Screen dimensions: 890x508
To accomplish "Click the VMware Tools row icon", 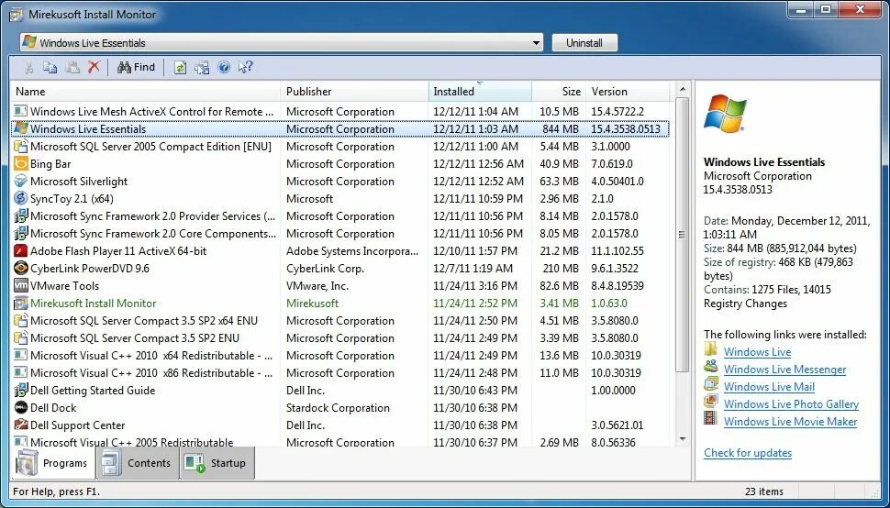I will tap(21, 286).
